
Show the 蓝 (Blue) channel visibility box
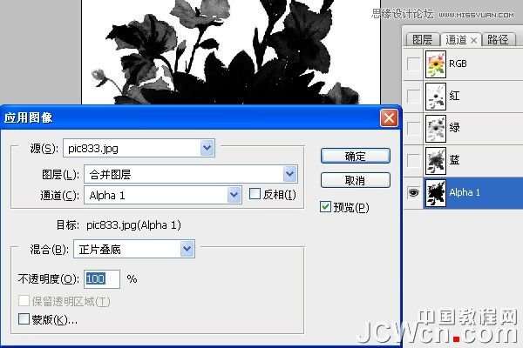(x=413, y=160)
